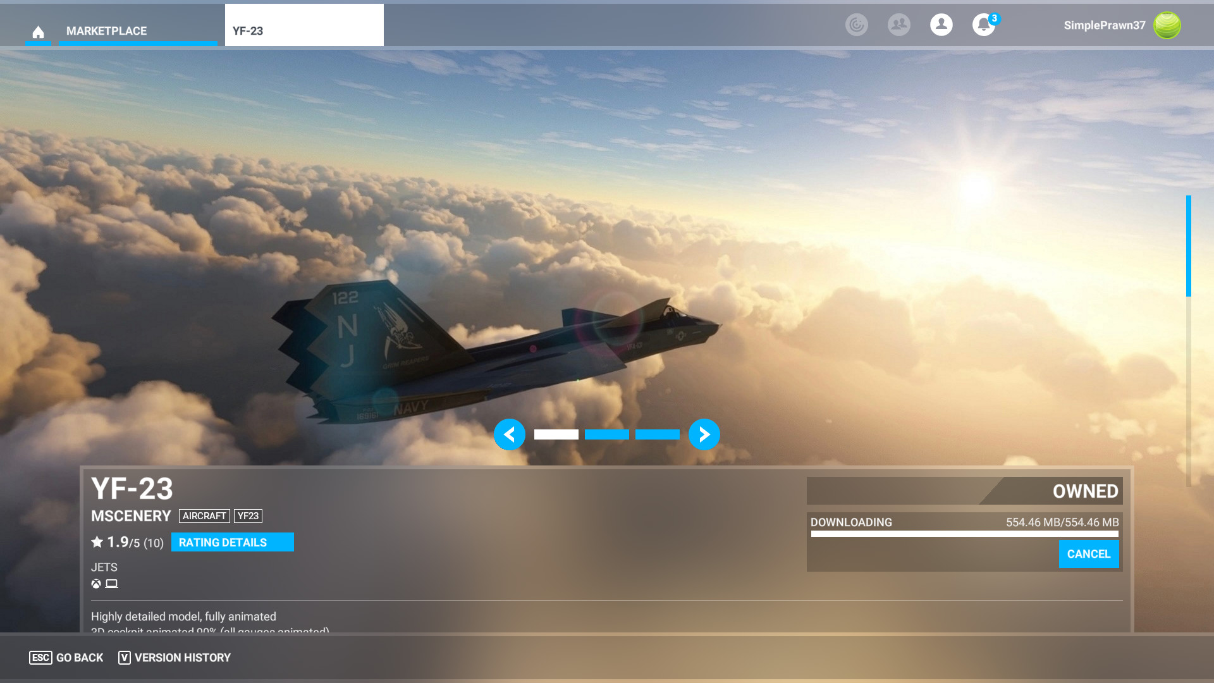Open the friends group icon
1214x683 pixels.
point(899,25)
